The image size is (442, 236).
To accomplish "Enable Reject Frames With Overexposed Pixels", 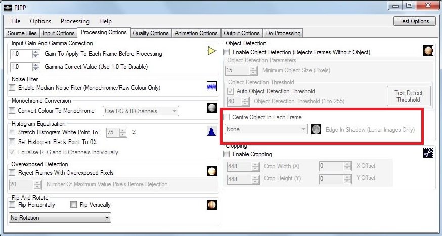I will [12, 173].
